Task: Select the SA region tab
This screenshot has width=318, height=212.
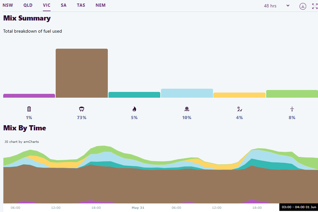Action: tap(64, 5)
